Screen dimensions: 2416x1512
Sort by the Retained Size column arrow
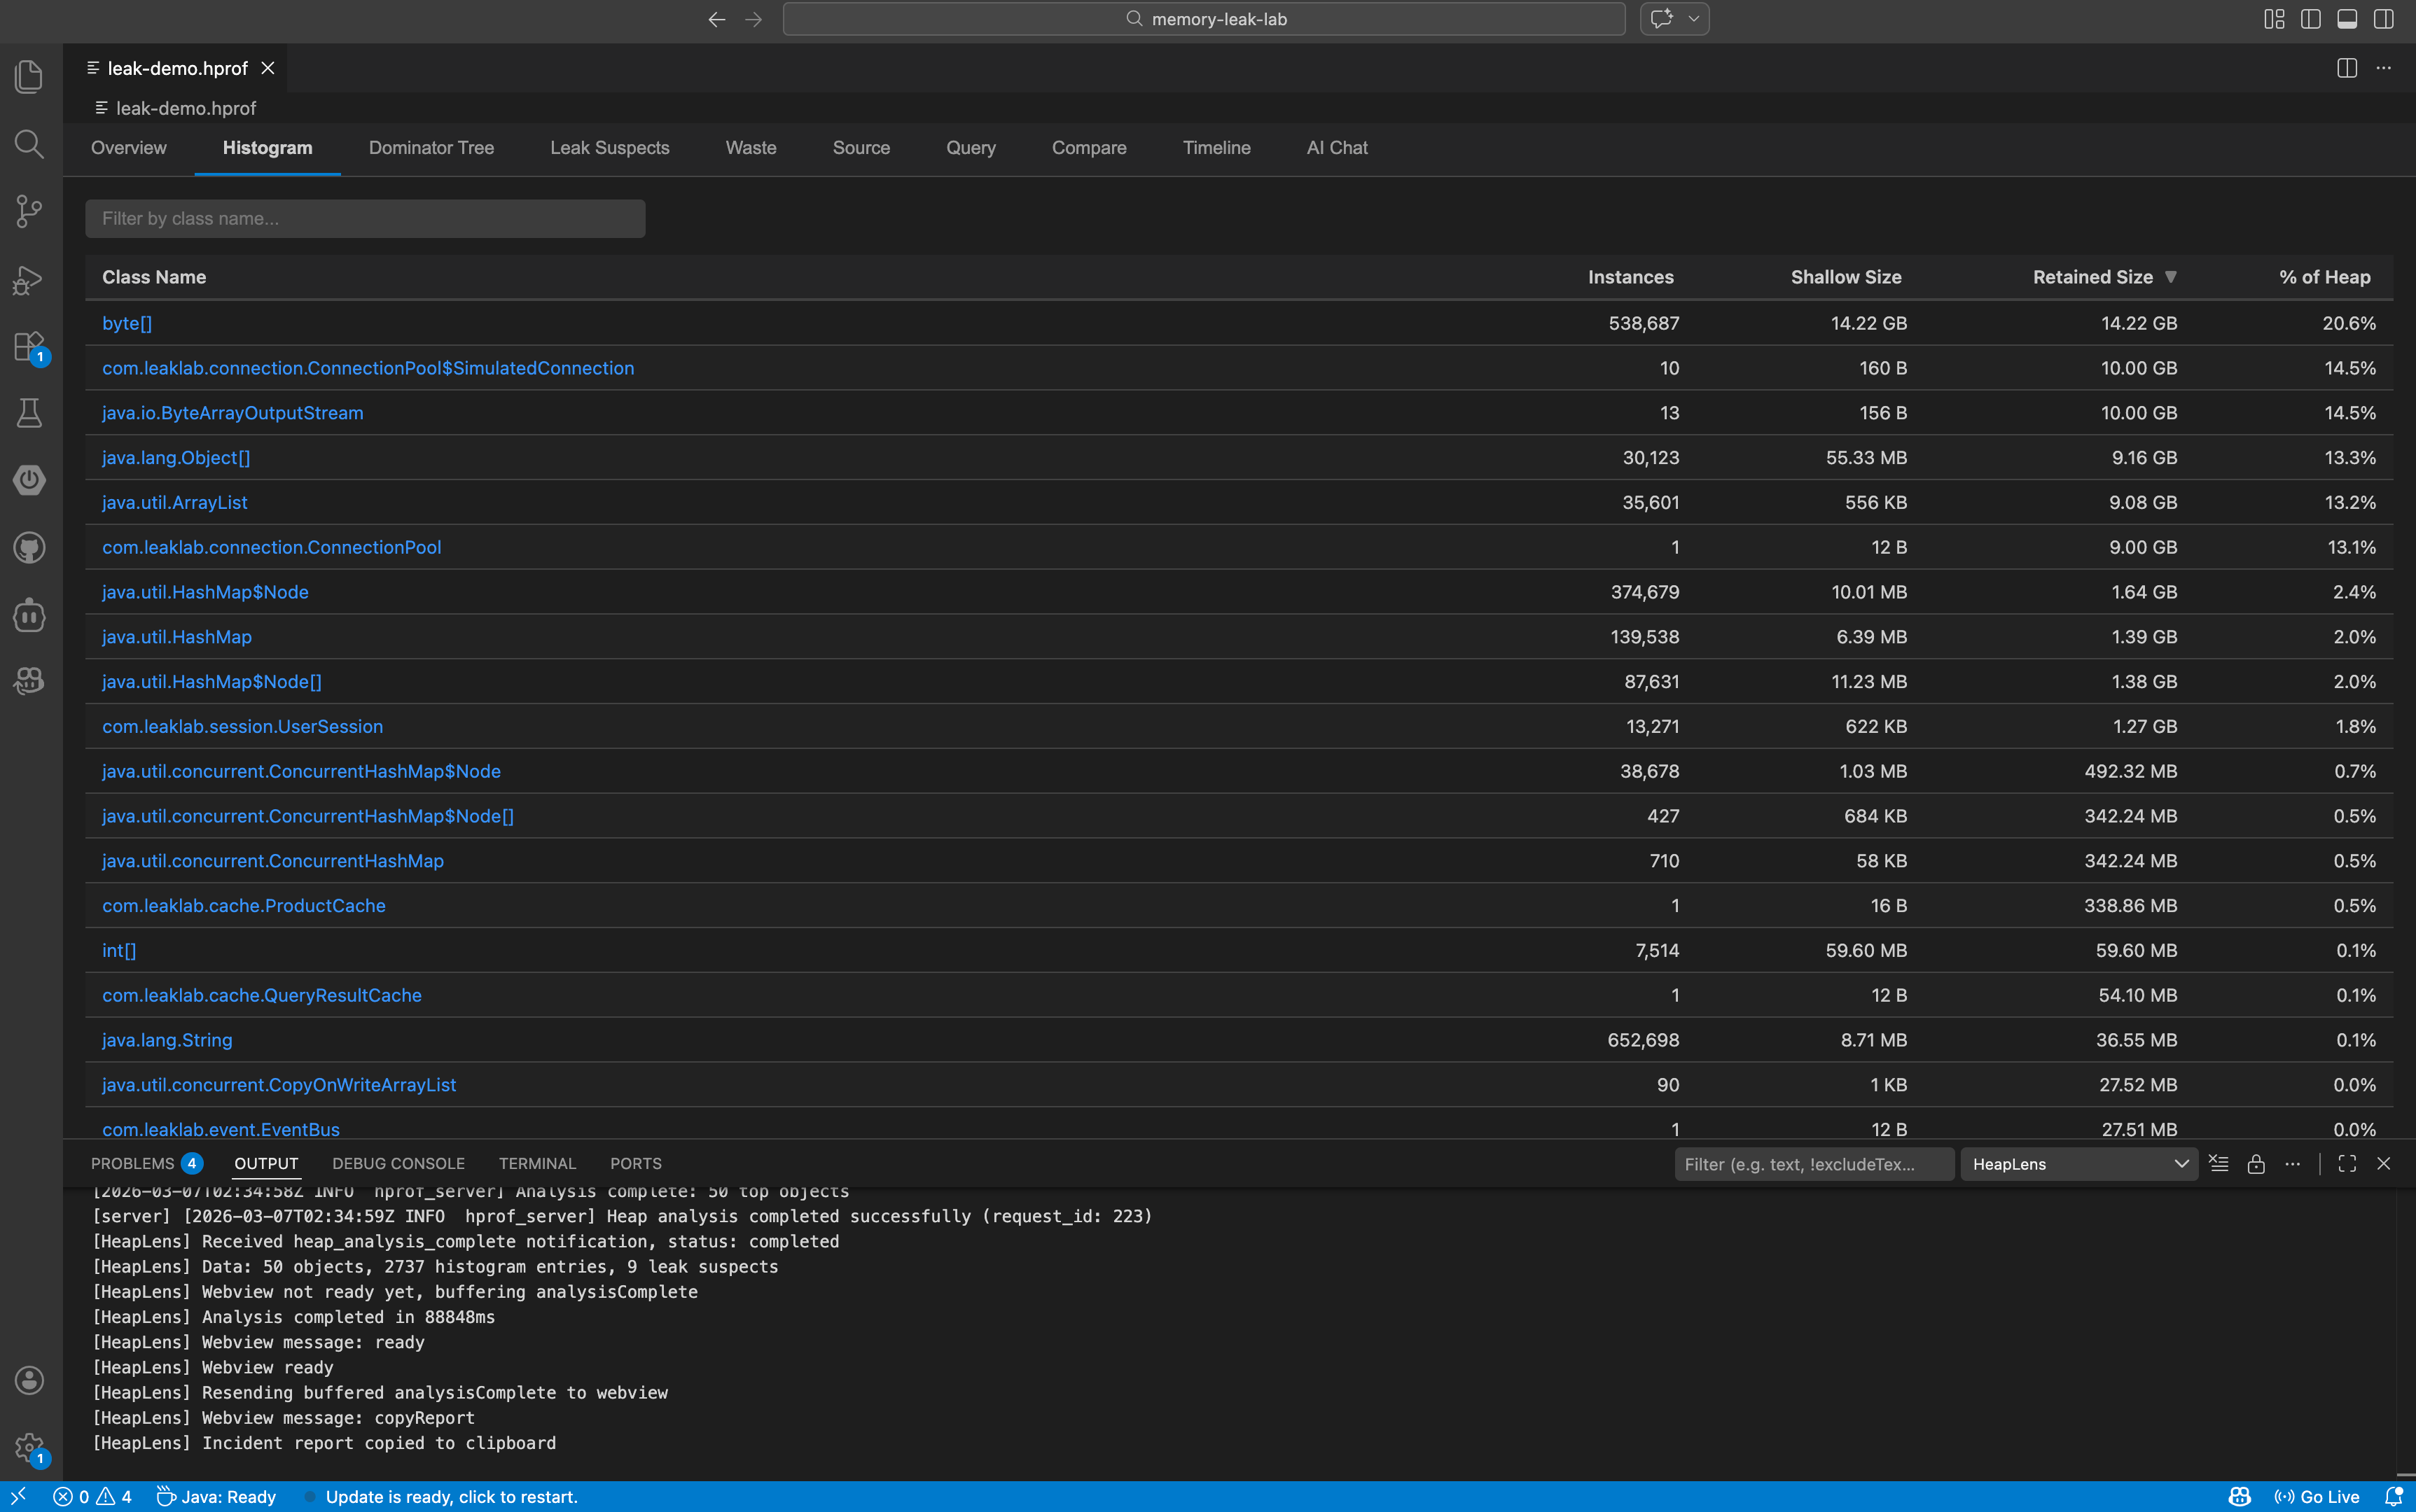click(x=2170, y=277)
